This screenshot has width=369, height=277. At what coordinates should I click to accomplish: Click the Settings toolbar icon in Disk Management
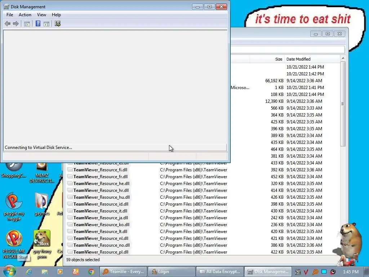pyautogui.click(x=58, y=23)
